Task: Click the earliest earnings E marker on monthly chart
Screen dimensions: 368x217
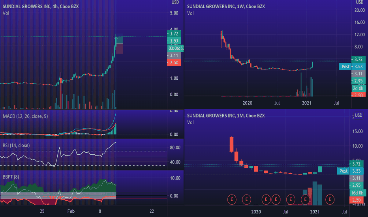Action: click(232, 199)
